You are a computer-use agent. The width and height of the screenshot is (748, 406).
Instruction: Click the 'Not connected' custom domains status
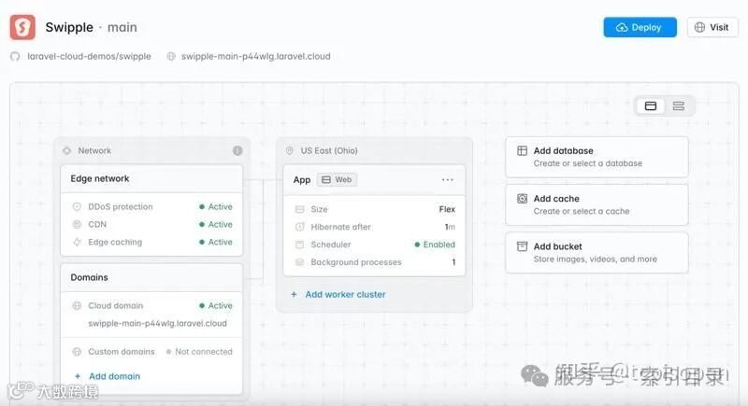point(199,352)
